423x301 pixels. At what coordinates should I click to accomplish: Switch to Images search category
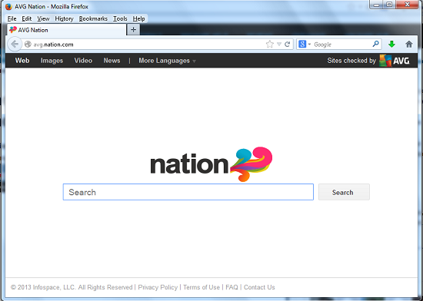(x=52, y=61)
